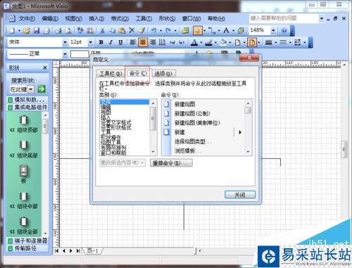Open the 形状(S) menu
The width and height of the screenshot is (352, 268).
click(167, 18)
